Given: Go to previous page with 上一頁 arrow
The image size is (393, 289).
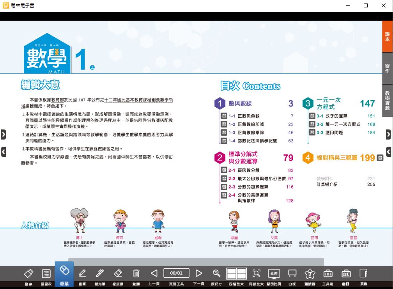Looking at the screenshot, I should point(154,273).
